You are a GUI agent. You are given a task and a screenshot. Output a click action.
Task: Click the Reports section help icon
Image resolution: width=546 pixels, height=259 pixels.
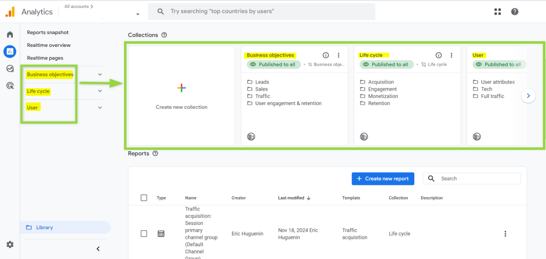coord(155,153)
